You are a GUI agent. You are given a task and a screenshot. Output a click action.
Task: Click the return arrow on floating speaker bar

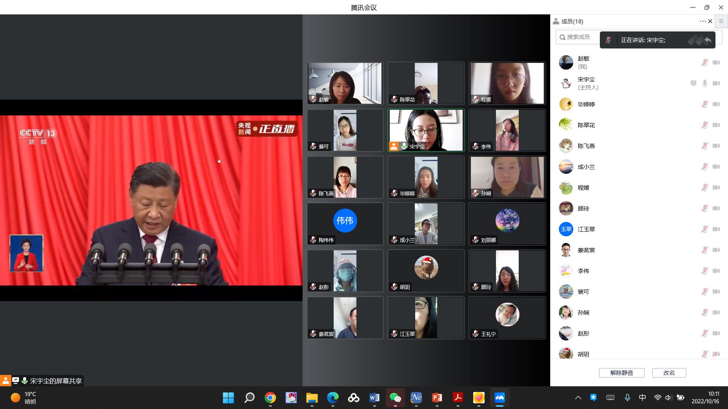[x=708, y=40]
